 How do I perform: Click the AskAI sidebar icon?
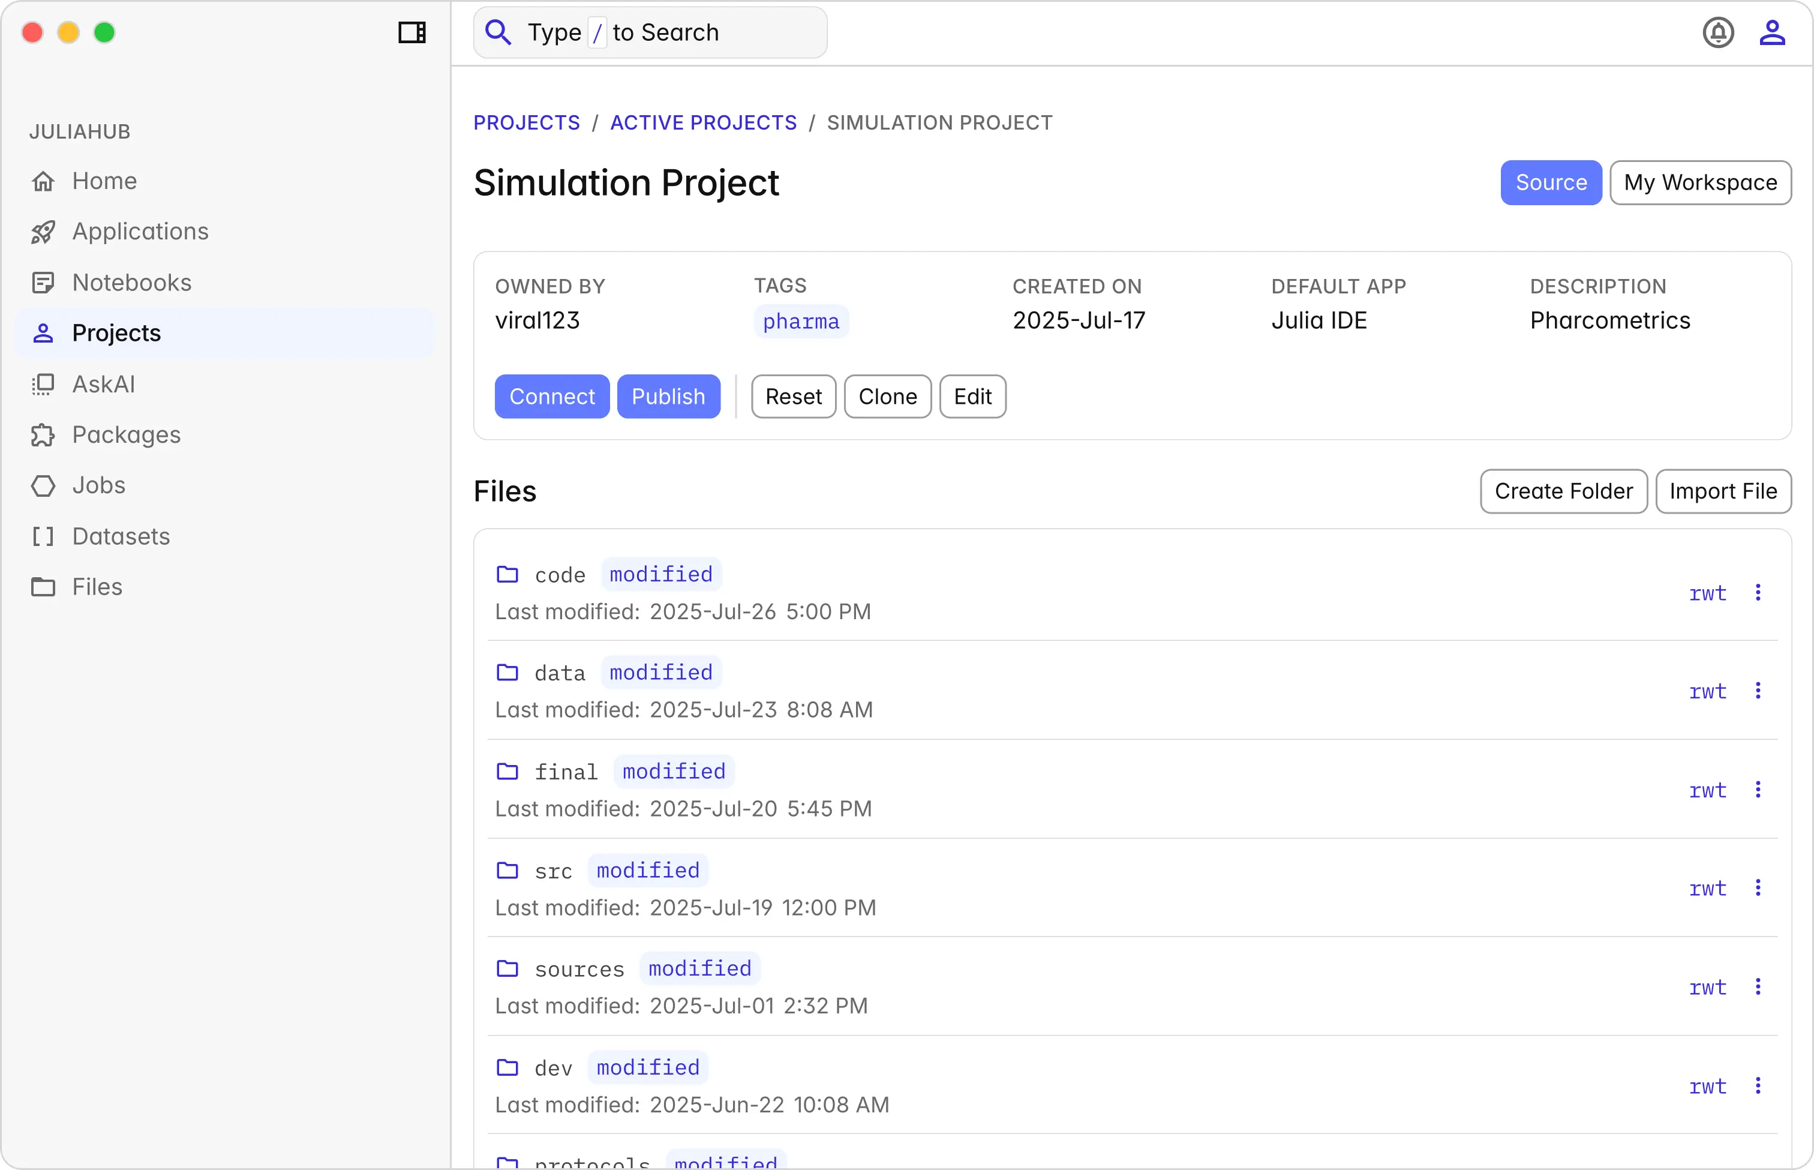coord(43,385)
